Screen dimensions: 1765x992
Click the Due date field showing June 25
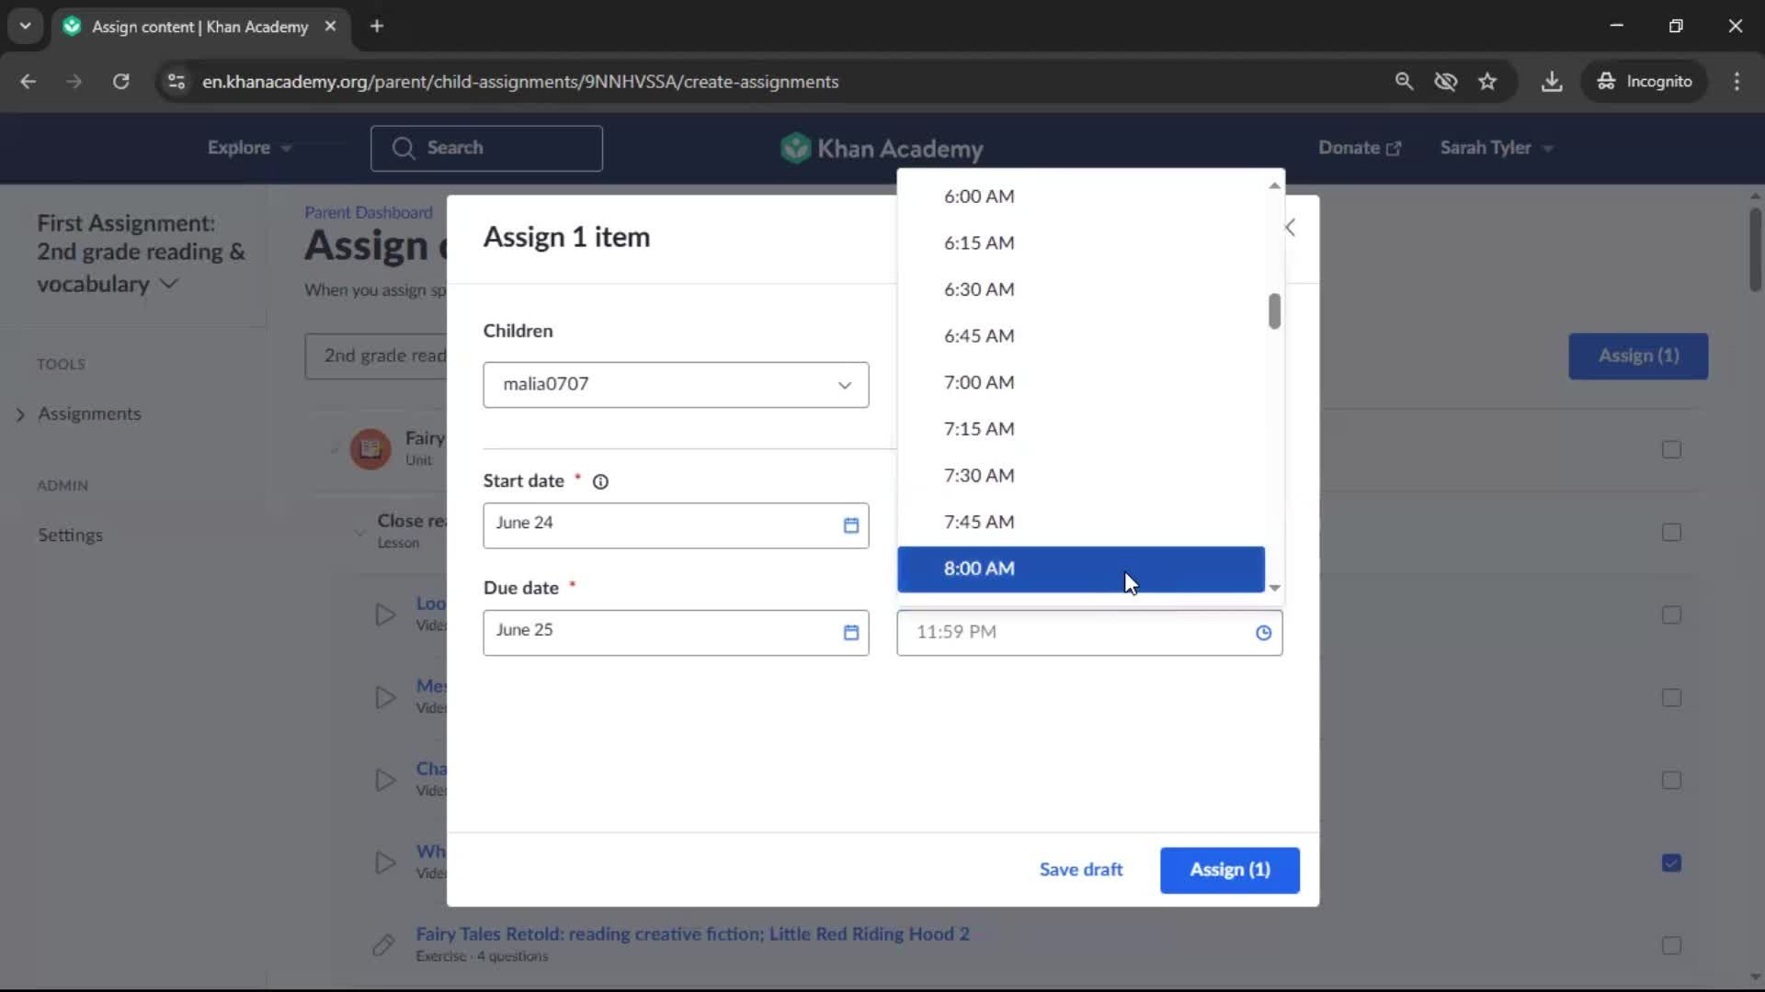click(676, 633)
